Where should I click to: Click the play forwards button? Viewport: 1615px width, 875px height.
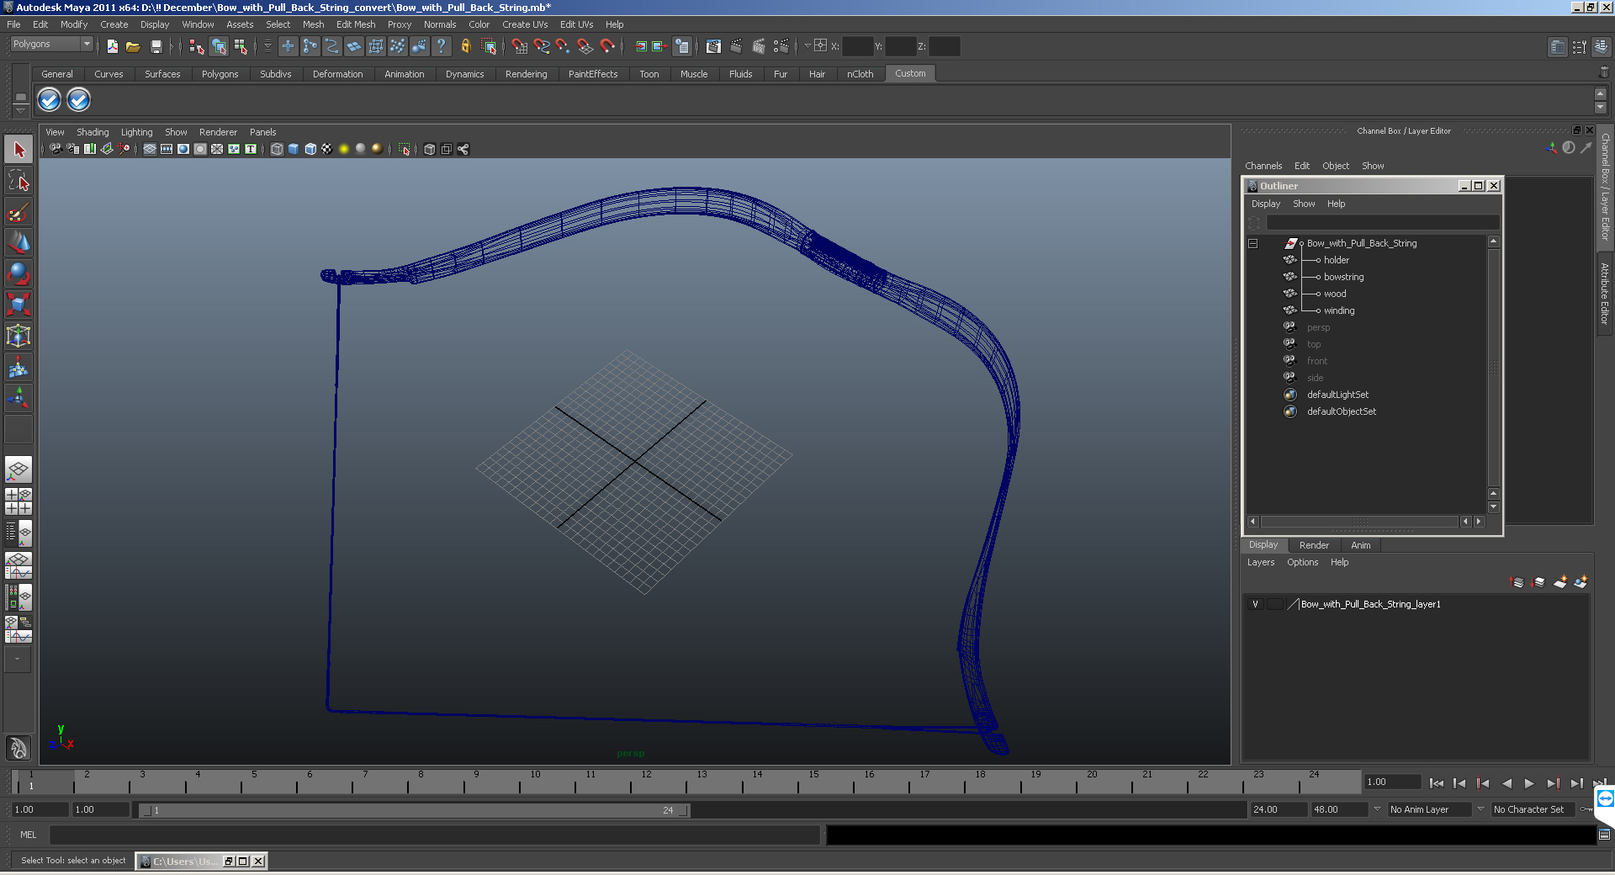[x=1529, y=783]
